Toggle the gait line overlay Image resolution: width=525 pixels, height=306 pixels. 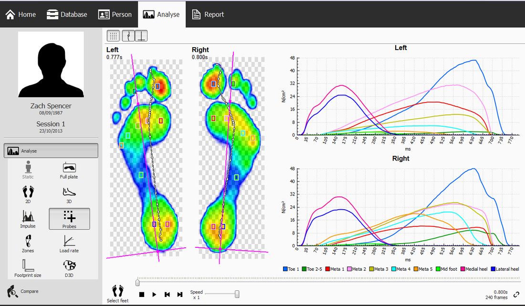point(129,35)
